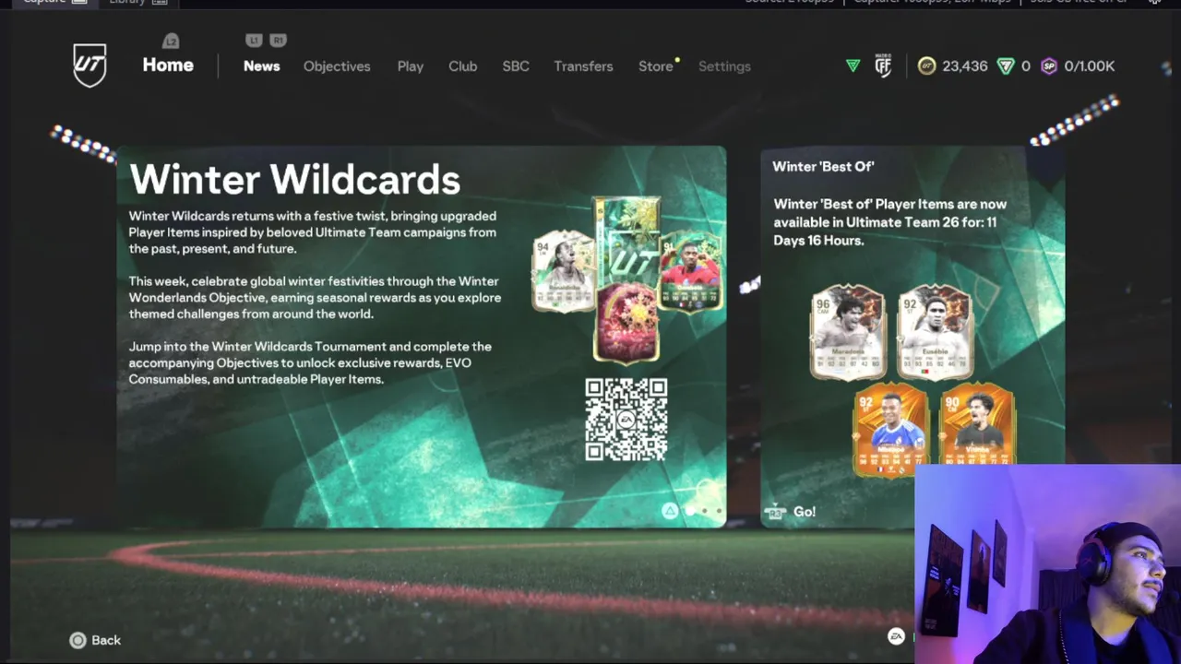1181x664 pixels.
Task: Open the Home section
Action: tap(168, 65)
